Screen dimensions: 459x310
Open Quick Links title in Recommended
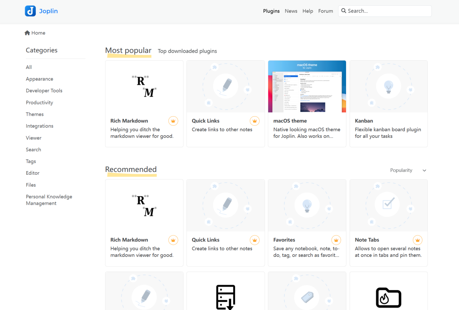point(205,240)
